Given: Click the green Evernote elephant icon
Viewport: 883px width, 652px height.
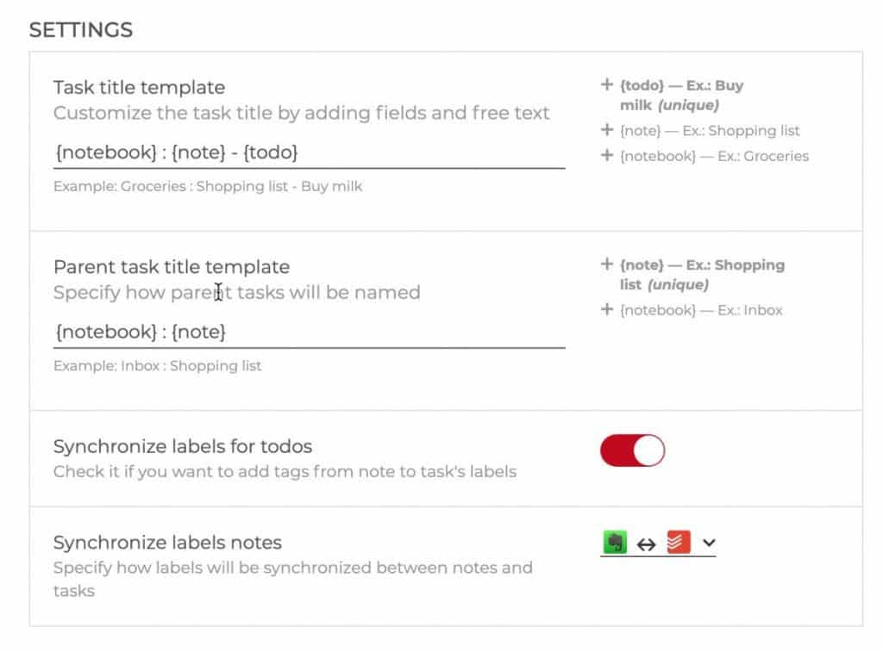Looking at the screenshot, I should tap(615, 543).
